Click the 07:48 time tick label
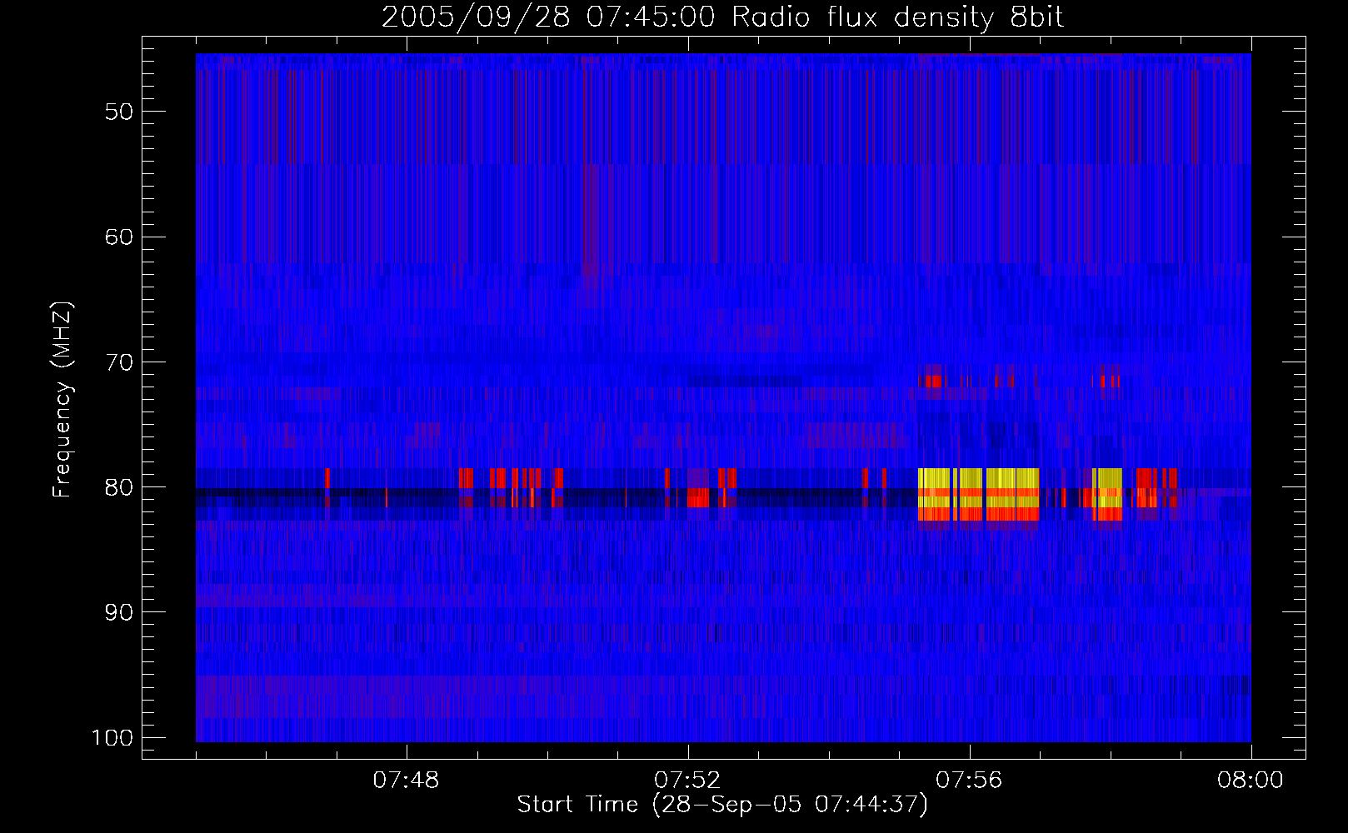The height and width of the screenshot is (833, 1348). pos(407,781)
